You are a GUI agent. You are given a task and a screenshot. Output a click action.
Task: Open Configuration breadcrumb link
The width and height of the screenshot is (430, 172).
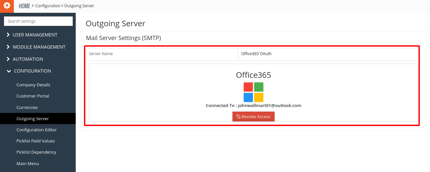48,6
